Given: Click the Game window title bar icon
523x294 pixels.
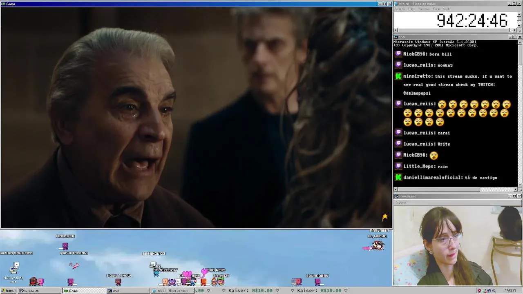Looking at the screenshot, I should 3,4.
